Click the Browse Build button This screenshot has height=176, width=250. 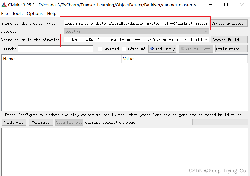(x=229, y=39)
